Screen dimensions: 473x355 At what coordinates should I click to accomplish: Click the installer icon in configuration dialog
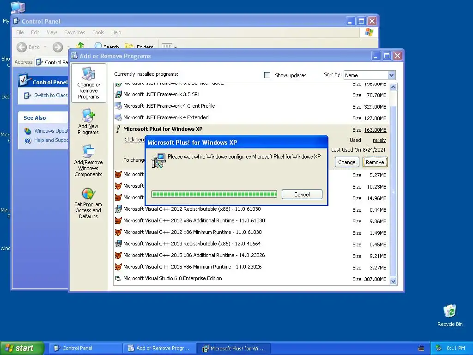tap(158, 160)
